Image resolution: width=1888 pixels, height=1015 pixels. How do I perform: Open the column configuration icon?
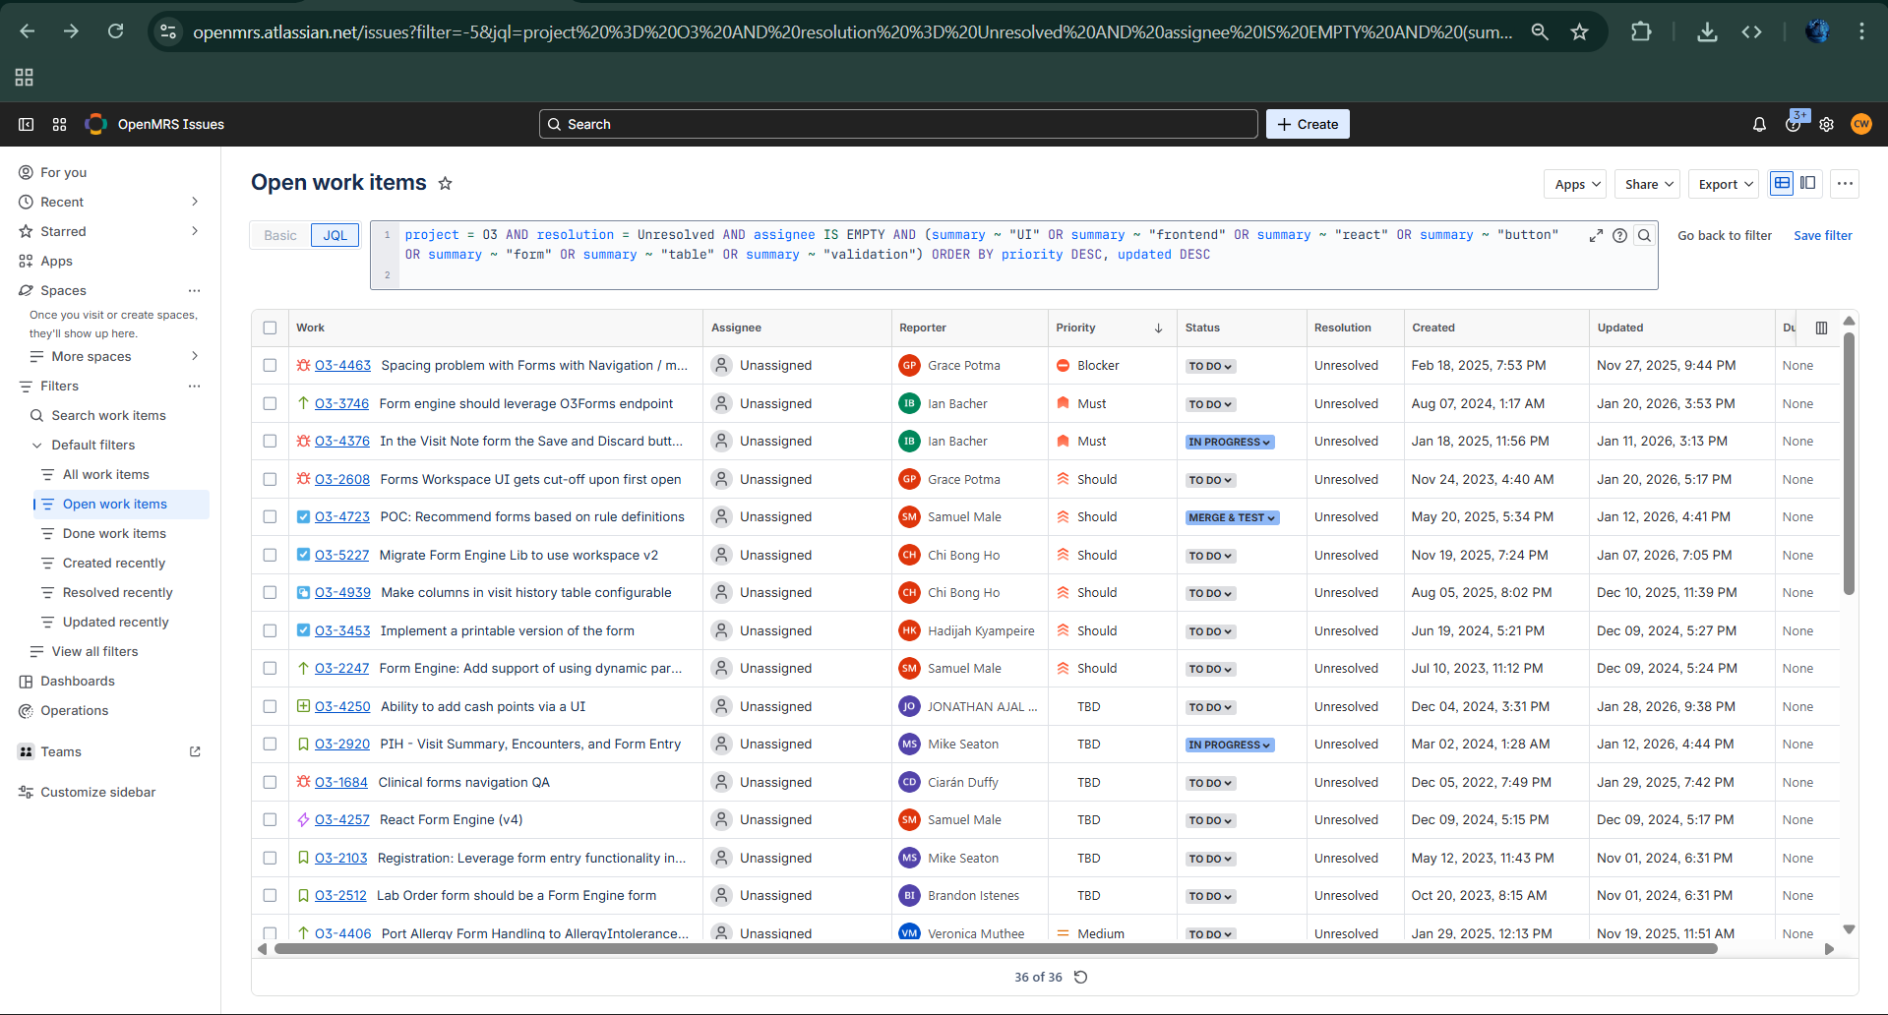[1821, 328]
